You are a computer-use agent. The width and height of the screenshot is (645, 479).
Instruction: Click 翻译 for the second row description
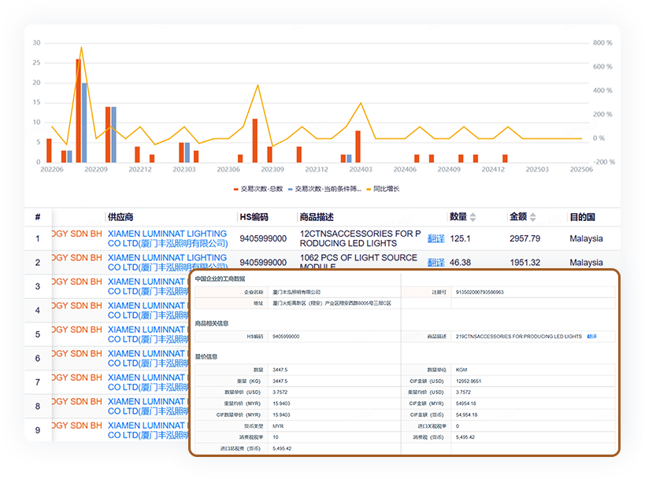pyautogui.click(x=436, y=262)
